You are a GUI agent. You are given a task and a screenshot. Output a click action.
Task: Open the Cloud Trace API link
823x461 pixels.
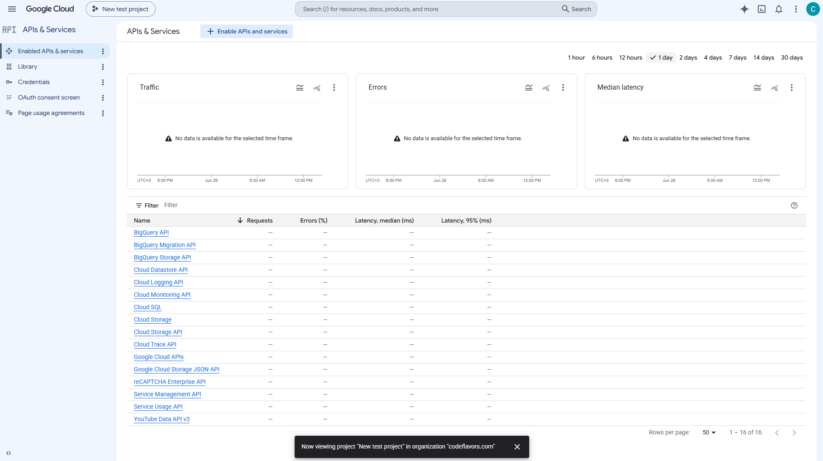tap(155, 344)
